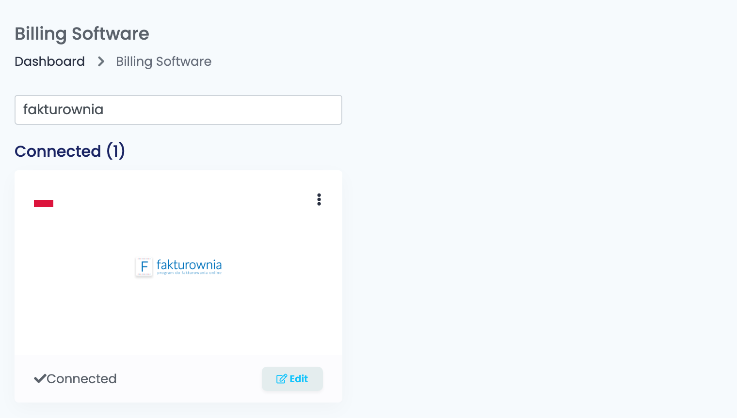Screen dimensions: 737x418
Task: Go to Dashboard via breadcrumb link
Action: tap(50, 61)
